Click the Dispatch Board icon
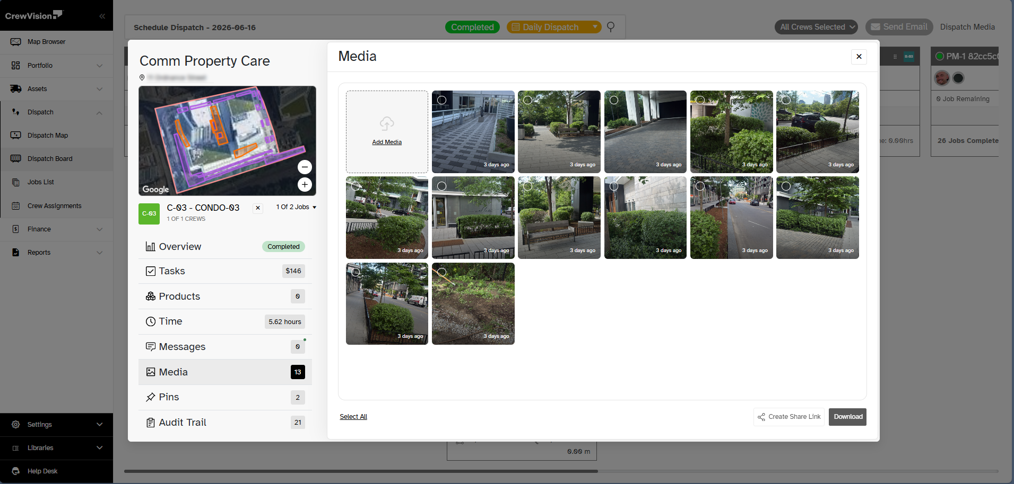Viewport: 1014px width, 484px height. (x=16, y=159)
